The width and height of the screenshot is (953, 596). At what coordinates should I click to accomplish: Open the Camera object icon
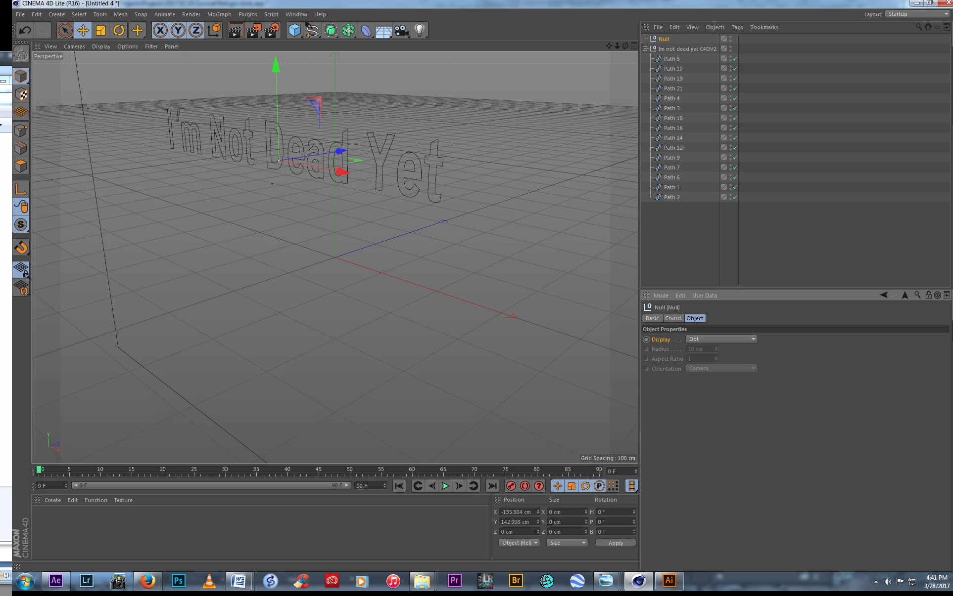(401, 31)
